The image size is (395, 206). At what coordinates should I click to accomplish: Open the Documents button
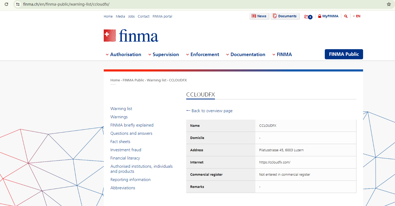click(x=285, y=16)
